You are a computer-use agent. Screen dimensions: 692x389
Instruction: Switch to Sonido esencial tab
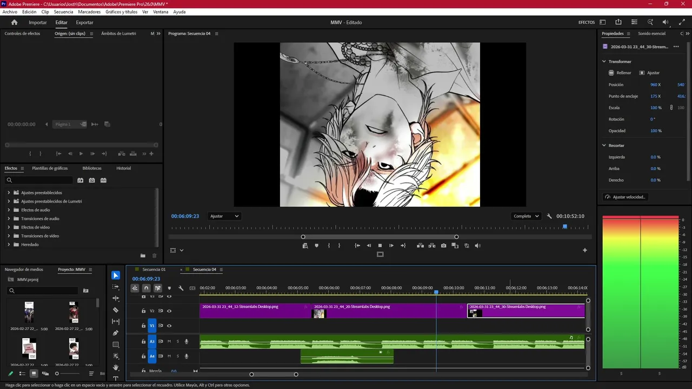651,33
